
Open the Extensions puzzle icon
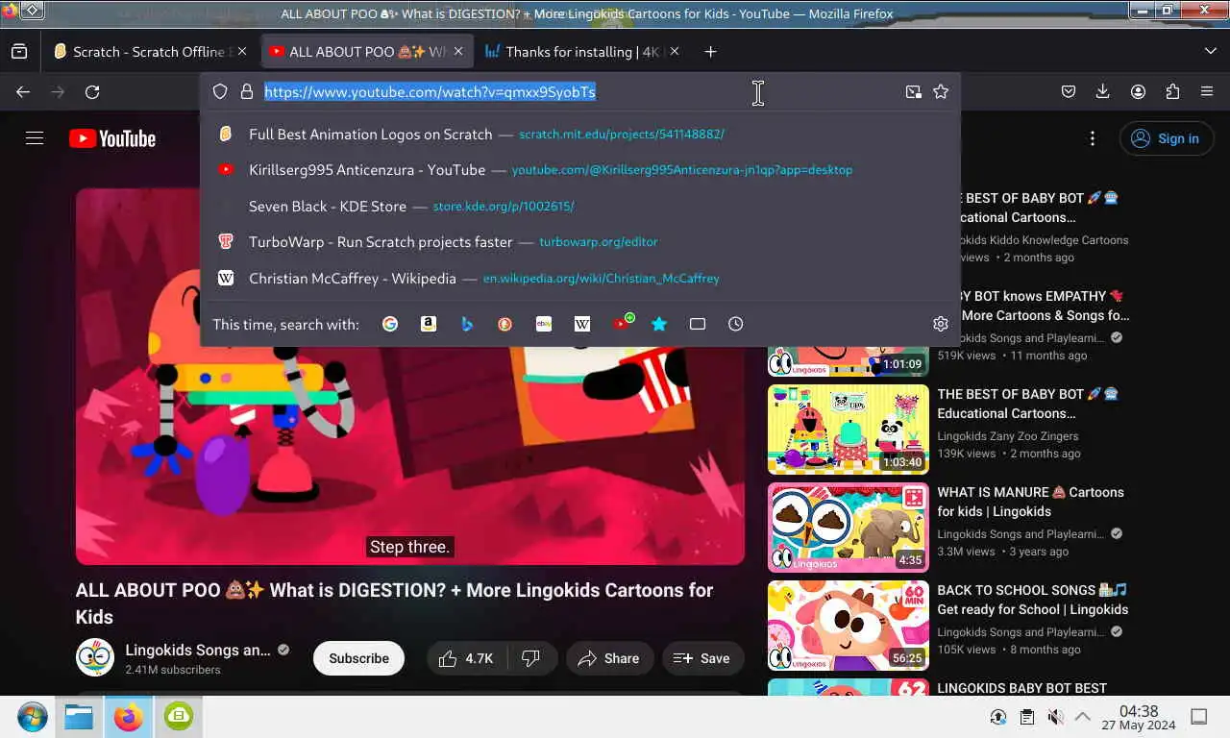(1172, 91)
